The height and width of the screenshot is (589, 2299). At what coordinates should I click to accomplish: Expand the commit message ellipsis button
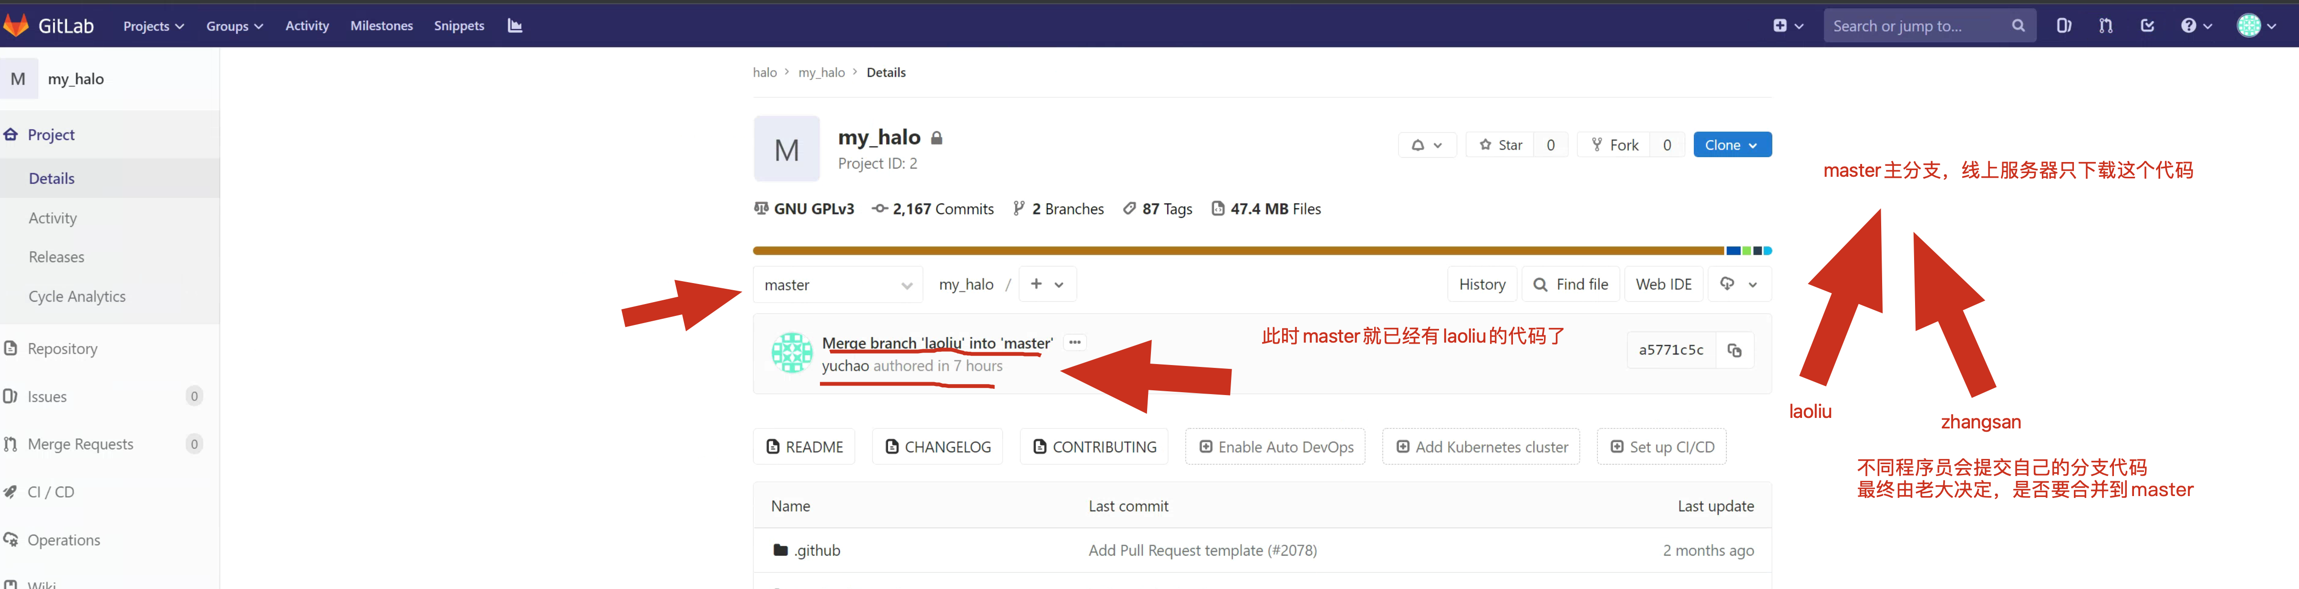click(x=1075, y=343)
